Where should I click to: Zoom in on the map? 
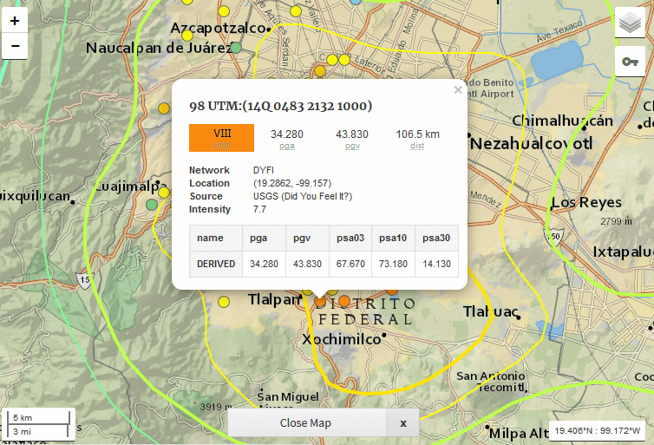pos(15,19)
